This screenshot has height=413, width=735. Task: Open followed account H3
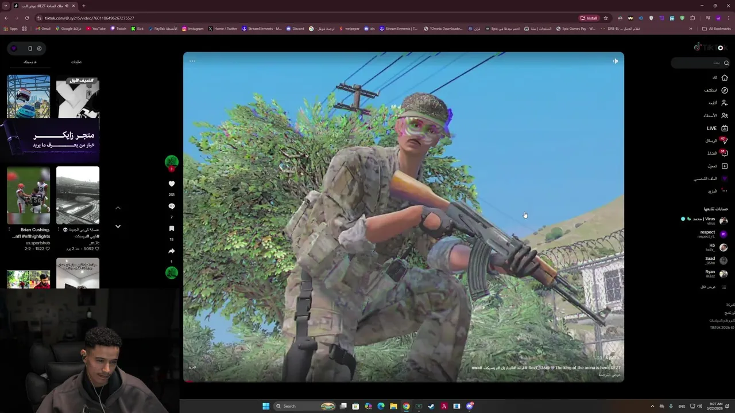[717, 247]
